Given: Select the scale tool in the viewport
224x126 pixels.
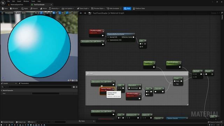Looking at the screenshot, I should tap(44, 13).
